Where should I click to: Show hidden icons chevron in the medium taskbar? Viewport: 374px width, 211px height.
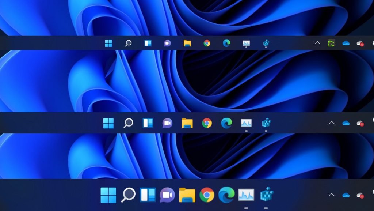coord(331,123)
